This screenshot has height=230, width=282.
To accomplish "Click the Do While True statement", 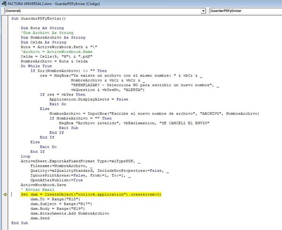I will pos(39,66).
